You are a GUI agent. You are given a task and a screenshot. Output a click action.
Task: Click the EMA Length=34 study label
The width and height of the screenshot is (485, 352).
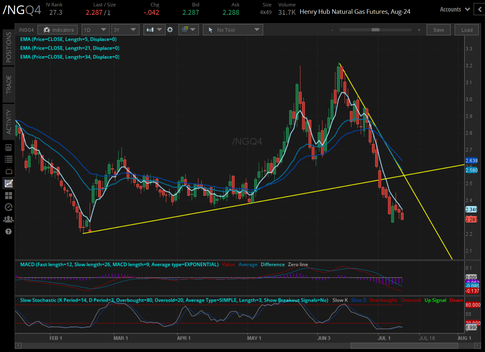click(x=70, y=57)
